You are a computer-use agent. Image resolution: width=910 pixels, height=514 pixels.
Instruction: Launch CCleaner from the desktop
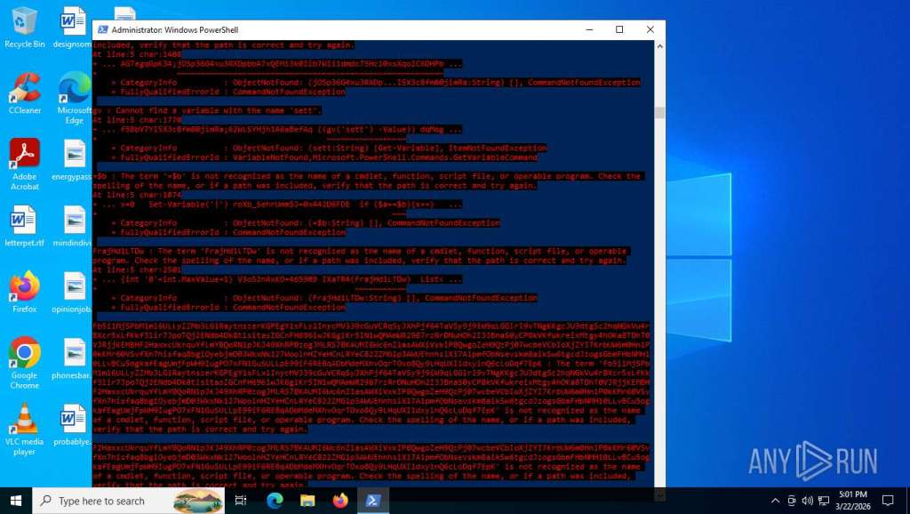click(25, 92)
